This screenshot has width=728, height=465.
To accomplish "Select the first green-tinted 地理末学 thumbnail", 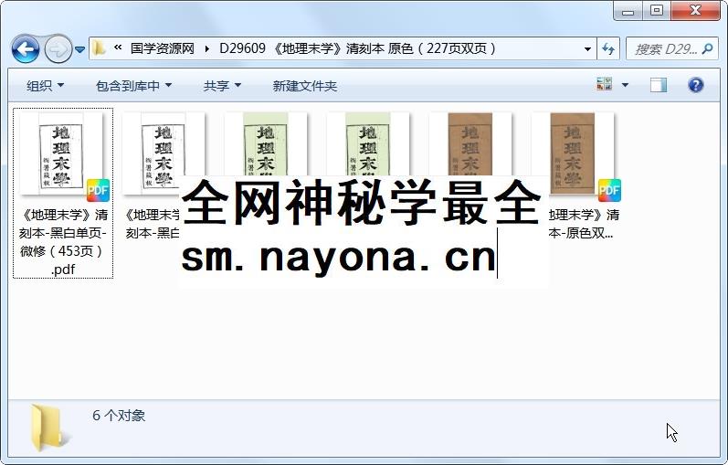I will pyautogui.click(x=266, y=144).
